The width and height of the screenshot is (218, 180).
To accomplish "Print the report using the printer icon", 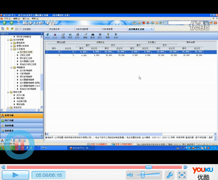I will [x=78, y=36].
